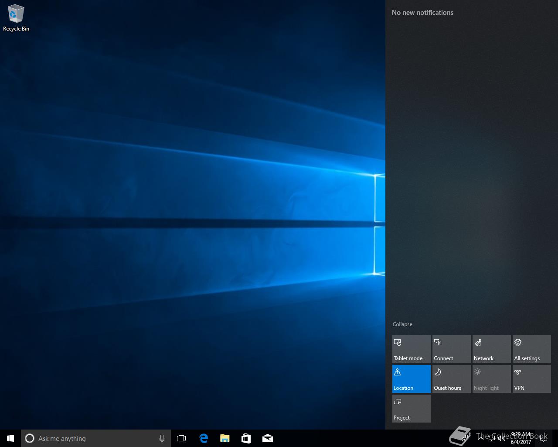Open the Connect quick action tile
Image resolution: width=558 pixels, height=447 pixels.
coord(451,349)
